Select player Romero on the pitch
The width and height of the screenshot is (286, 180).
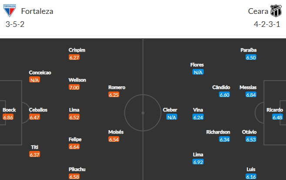pos(117,88)
